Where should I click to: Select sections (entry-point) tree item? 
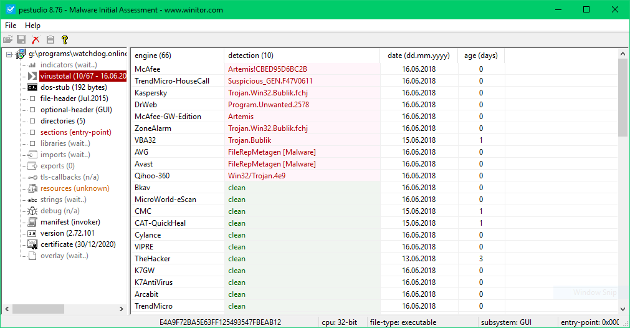tap(76, 132)
